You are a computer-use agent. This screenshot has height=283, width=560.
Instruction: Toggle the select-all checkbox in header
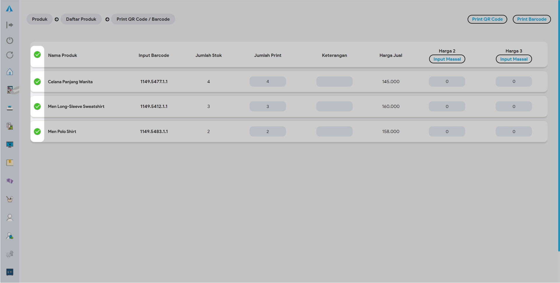tap(37, 55)
